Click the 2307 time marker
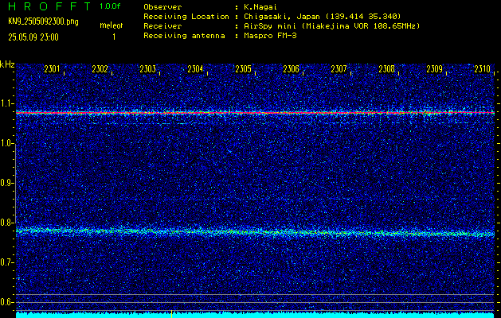 click(339, 69)
